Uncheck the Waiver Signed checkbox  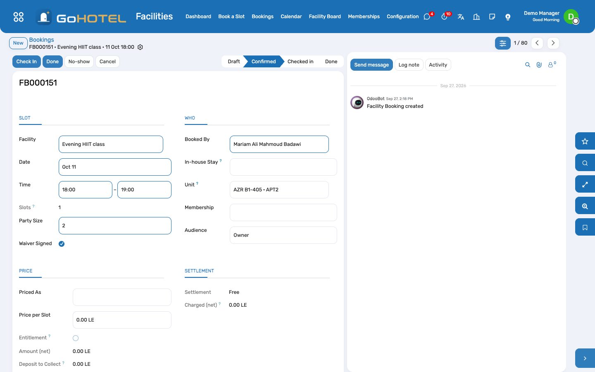pyautogui.click(x=62, y=244)
